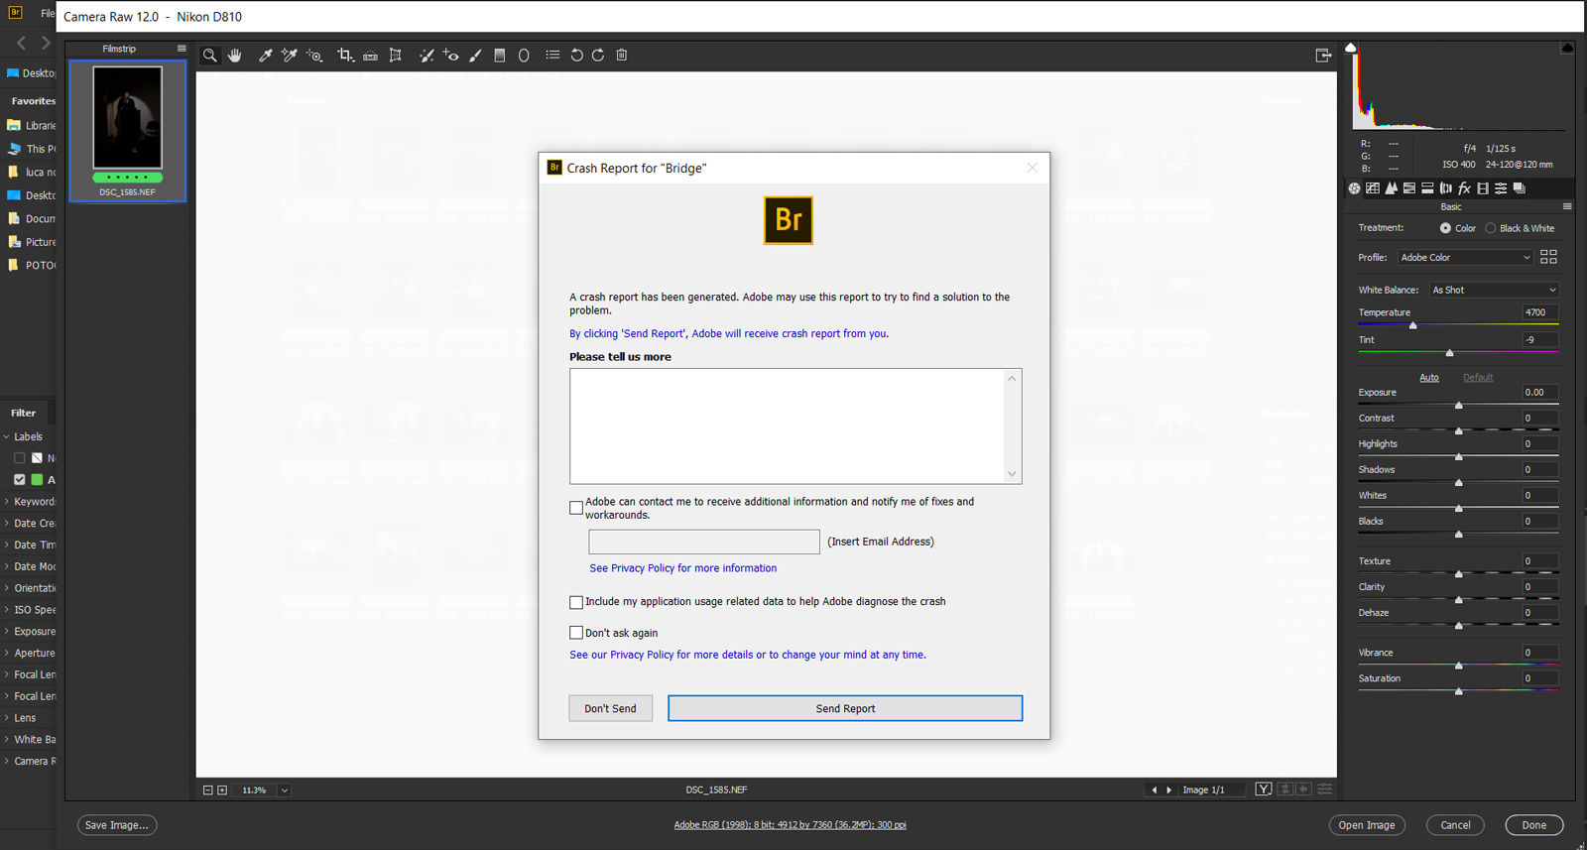The image size is (1587, 850).
Task: Toggle the green Approved label filter
Action: click(x=19, y=480)
